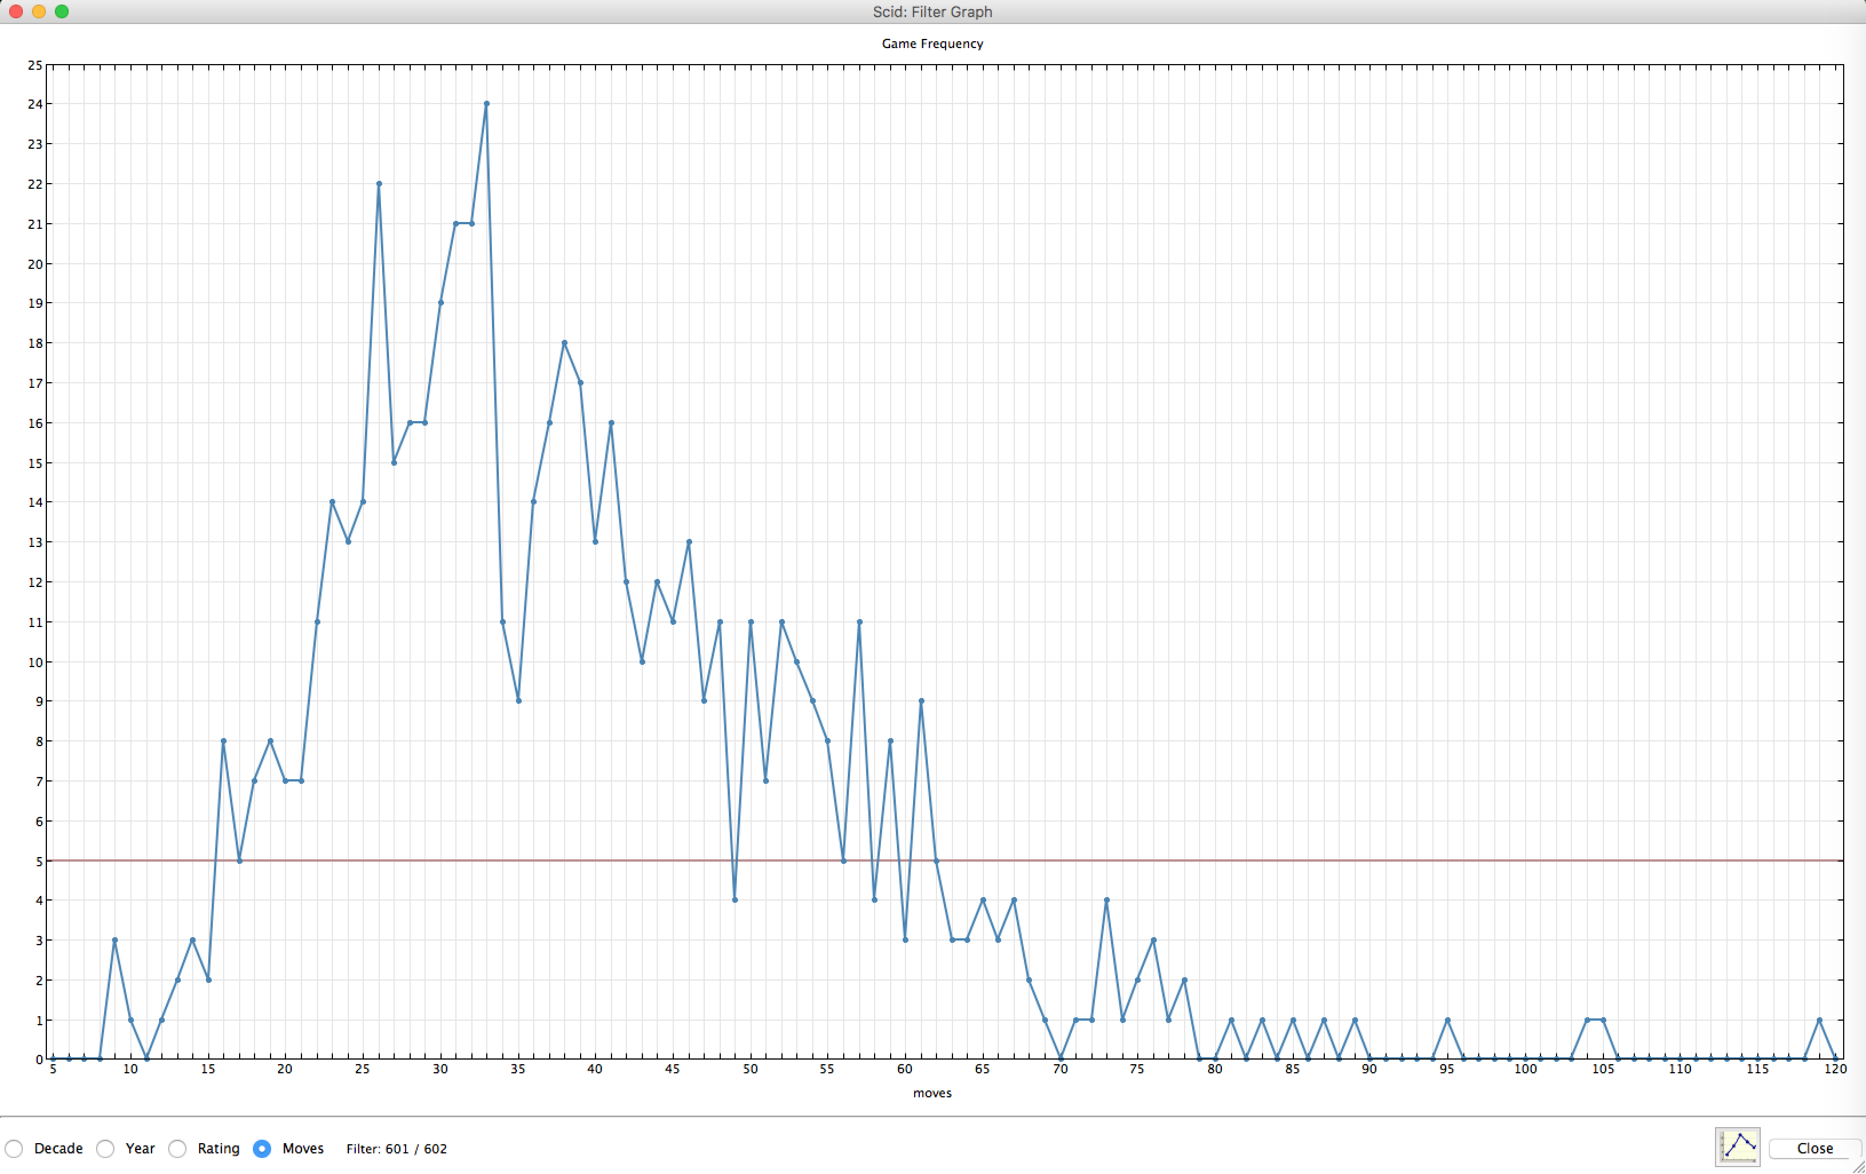1866x1174 pixels.
Task: Click the x-axis label 120
Action: [1835, 1069]
